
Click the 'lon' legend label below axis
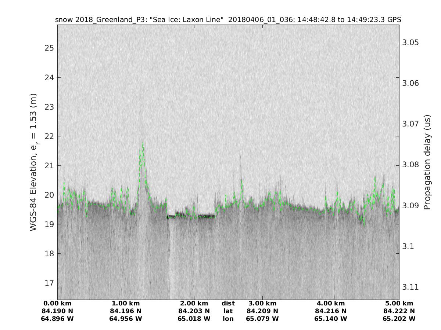point(228,319)
